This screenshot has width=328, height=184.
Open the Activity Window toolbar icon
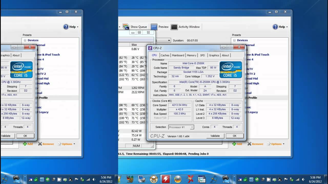[x=174, y=27]
